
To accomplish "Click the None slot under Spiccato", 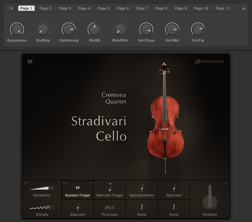I will [174, 209].
